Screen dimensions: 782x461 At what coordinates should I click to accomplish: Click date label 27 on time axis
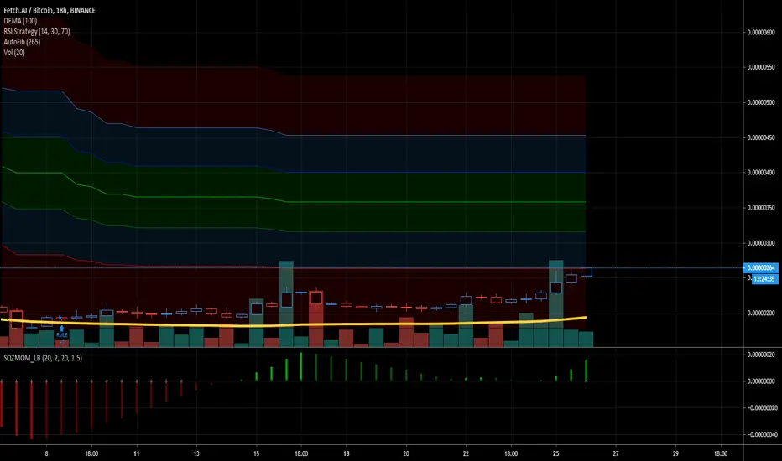(x=615, y=453)
